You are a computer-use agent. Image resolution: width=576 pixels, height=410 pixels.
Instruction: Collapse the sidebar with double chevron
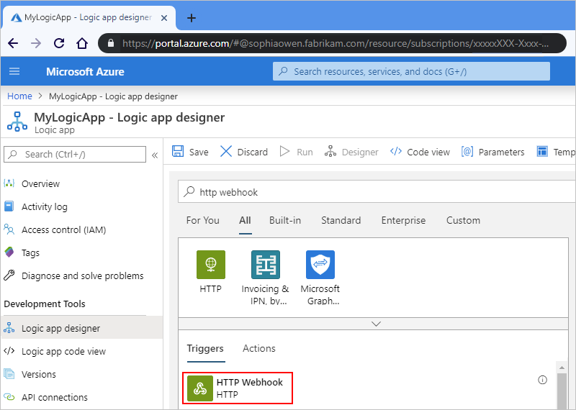[155, 155]
